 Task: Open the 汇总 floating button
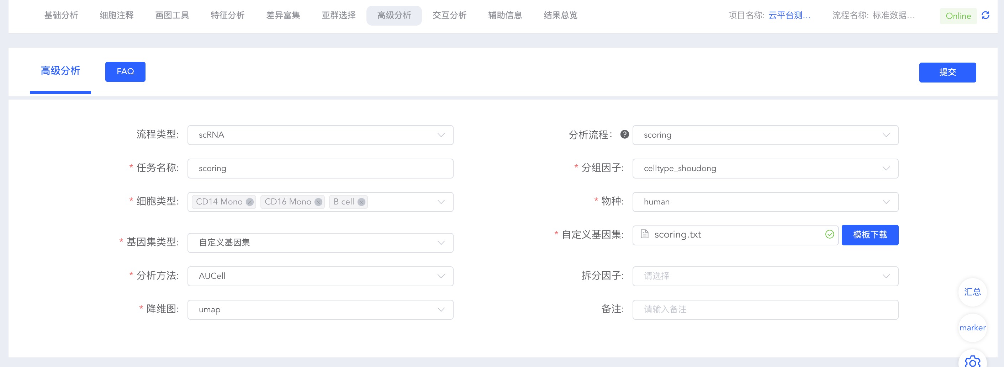[x=972, y=292]
